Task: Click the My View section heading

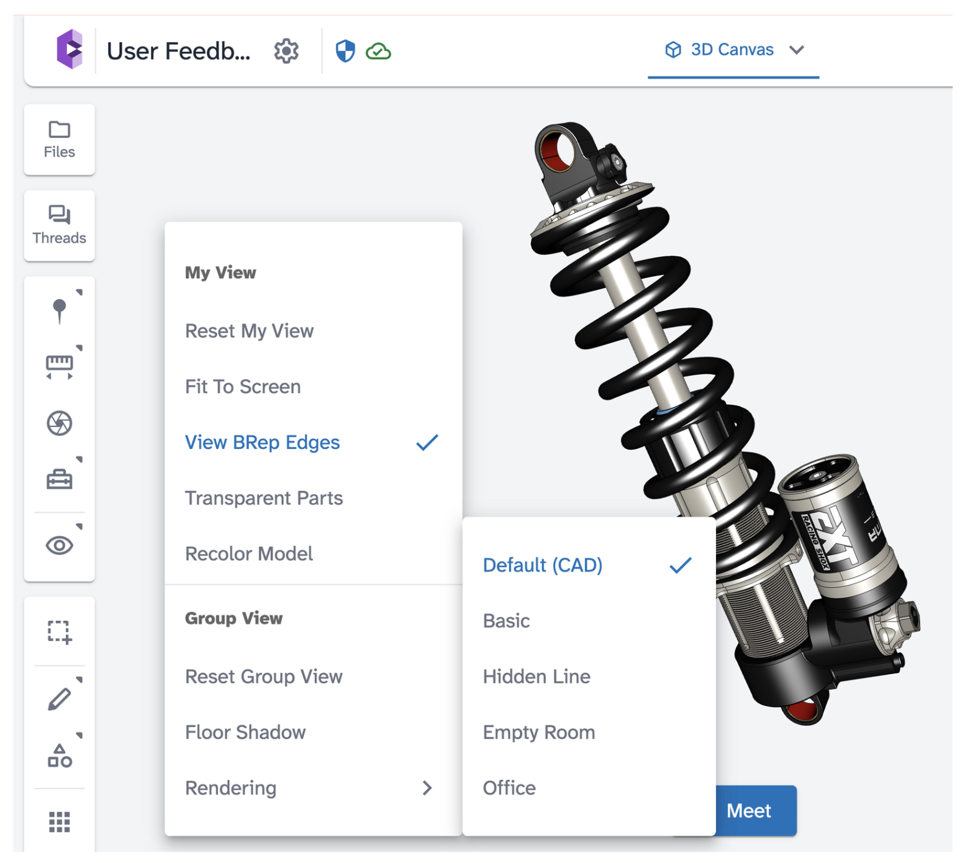Action: click(x=220, y=273)
